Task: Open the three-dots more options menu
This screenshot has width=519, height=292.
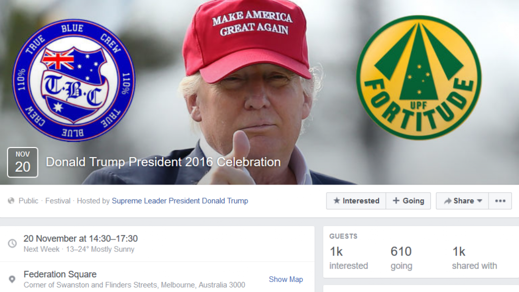Action: click(500, 201)
